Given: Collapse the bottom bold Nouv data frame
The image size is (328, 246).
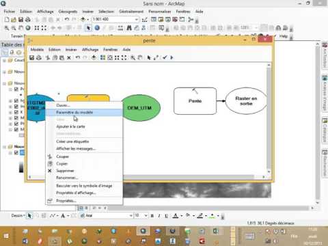Looking at the screenshot, I should [4, 147].
